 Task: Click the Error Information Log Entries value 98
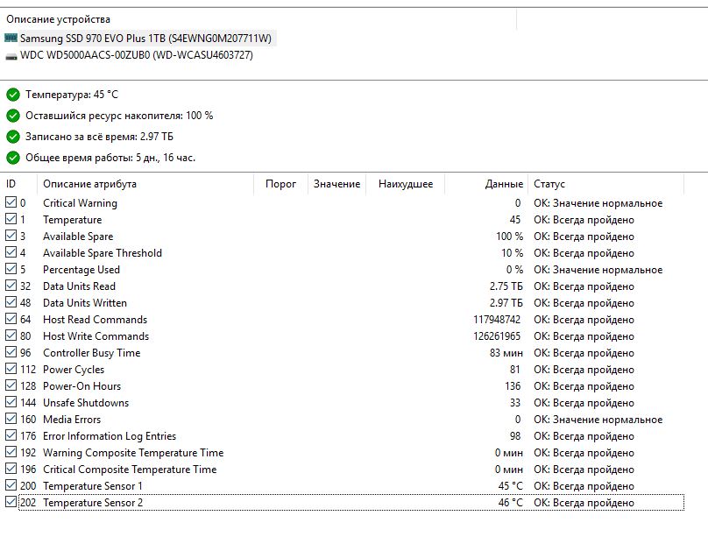[x=514, y=436]
